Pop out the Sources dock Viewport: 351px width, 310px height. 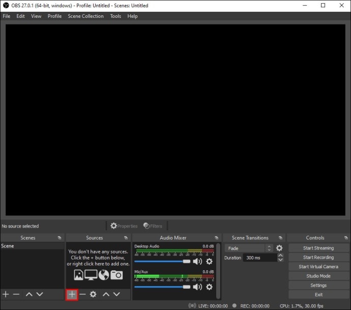(x=126, y=238)
